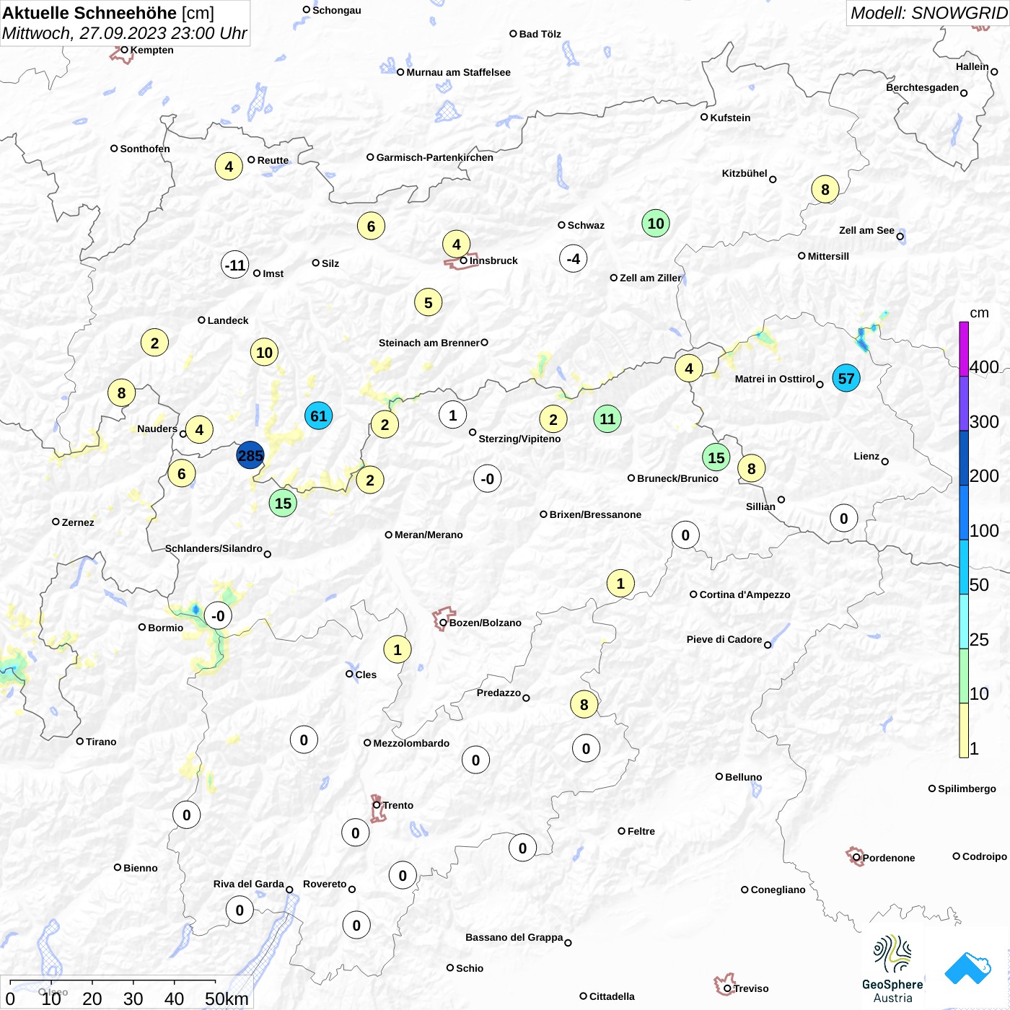Select the Trento city label
Screen dimensions: 1010x1010
(398, 805)
